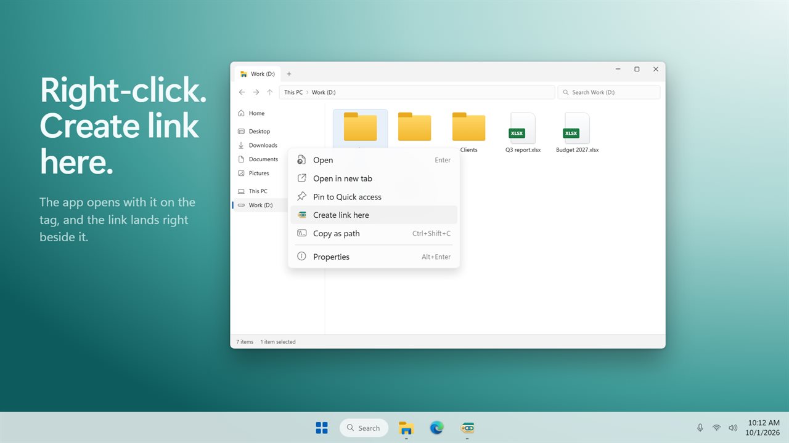Maximize the File Explorer window
This screenshot has height=443, width=789.
[637, 70]
